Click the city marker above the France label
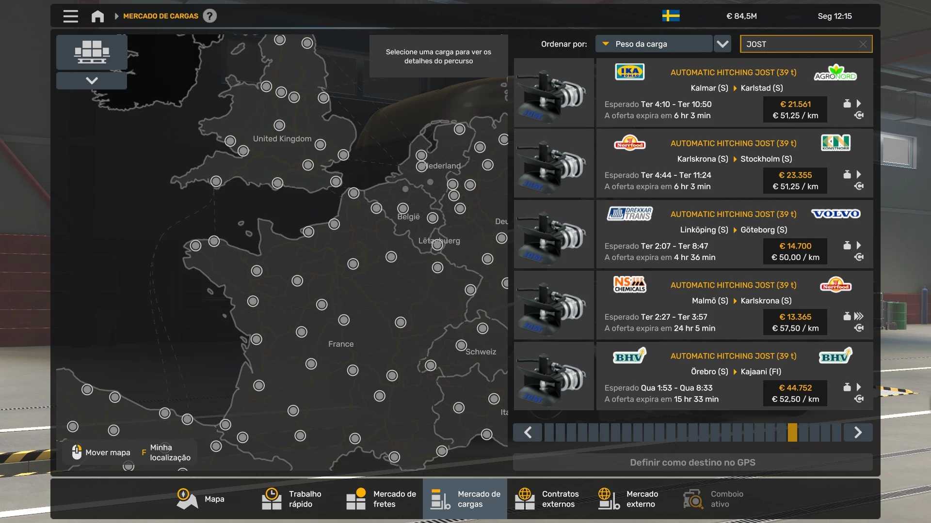This screenshot has height=523, width=931. (x=344, y=320)
